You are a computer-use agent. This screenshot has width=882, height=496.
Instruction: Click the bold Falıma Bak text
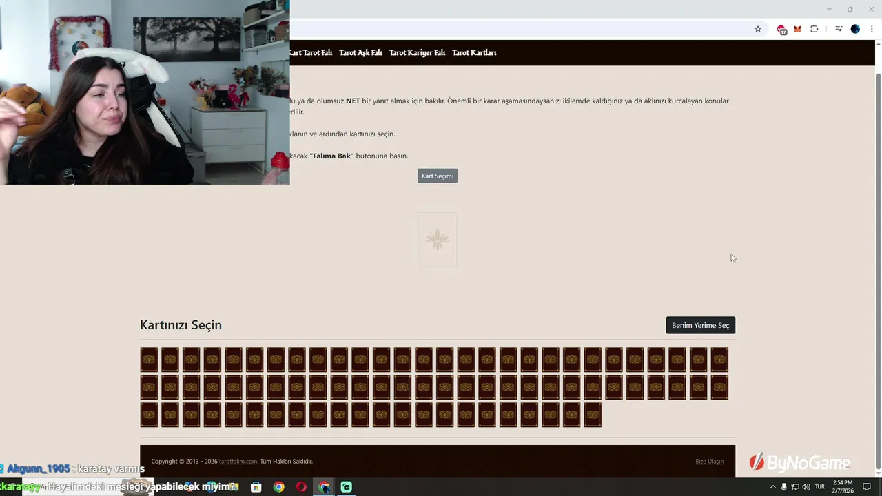pyautogui.click(x=331, y=156)
